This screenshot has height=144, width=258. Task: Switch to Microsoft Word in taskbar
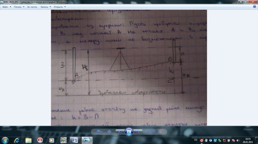click(x=75, y=140)
